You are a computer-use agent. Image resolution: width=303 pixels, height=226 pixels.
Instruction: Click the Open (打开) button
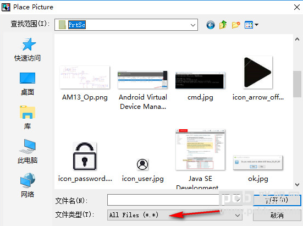(x=277, y=200)
